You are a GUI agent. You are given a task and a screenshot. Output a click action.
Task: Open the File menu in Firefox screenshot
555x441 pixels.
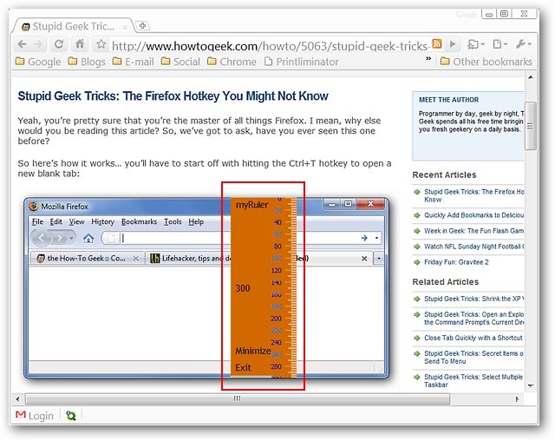37,221
